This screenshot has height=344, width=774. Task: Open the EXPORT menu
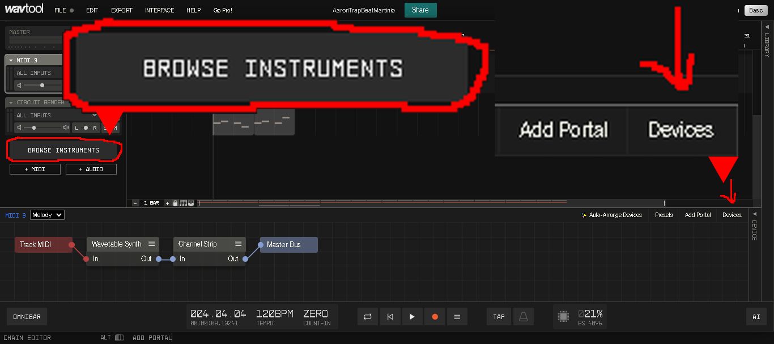121,10
